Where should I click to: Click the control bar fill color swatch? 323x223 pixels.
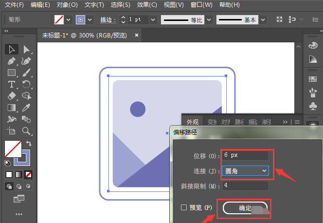tap(59, 20)
